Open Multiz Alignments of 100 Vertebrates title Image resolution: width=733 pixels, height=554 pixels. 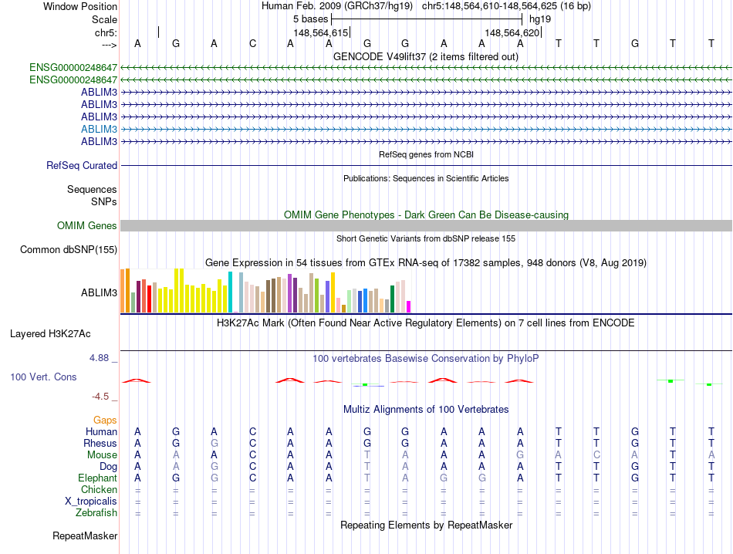[426, 410]
